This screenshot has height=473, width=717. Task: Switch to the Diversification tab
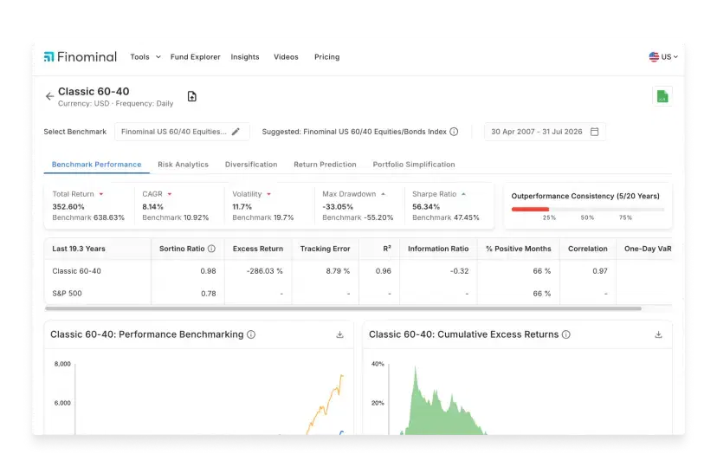click(251, 165)
